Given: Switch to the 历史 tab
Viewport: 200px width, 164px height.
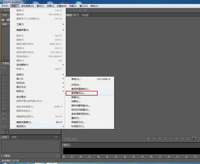Looking at the screenshot, I should click(5, 137).
